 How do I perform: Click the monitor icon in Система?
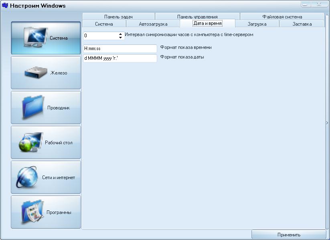tap(35, 37)
